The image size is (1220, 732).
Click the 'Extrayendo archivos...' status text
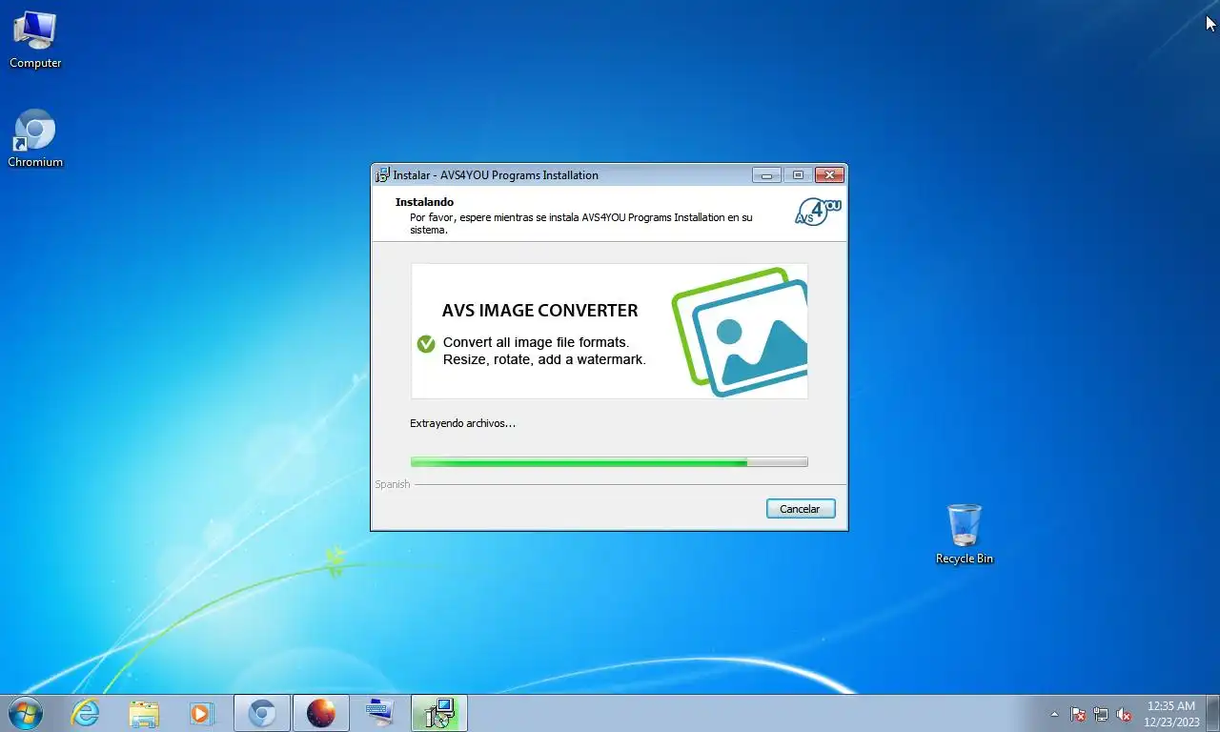462,423
